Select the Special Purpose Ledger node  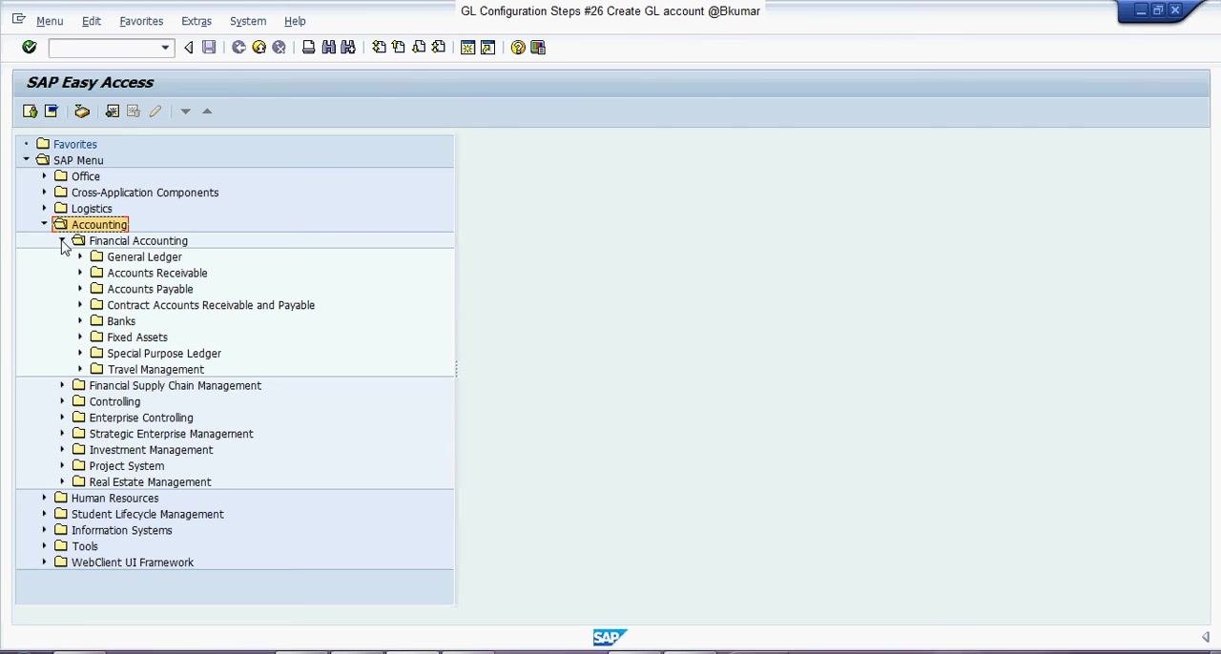(x=164, y=354)
